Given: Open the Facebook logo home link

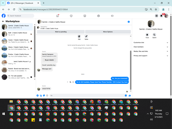Looking at the screenshot, I should pyautogui.click(x=3, y=16).
